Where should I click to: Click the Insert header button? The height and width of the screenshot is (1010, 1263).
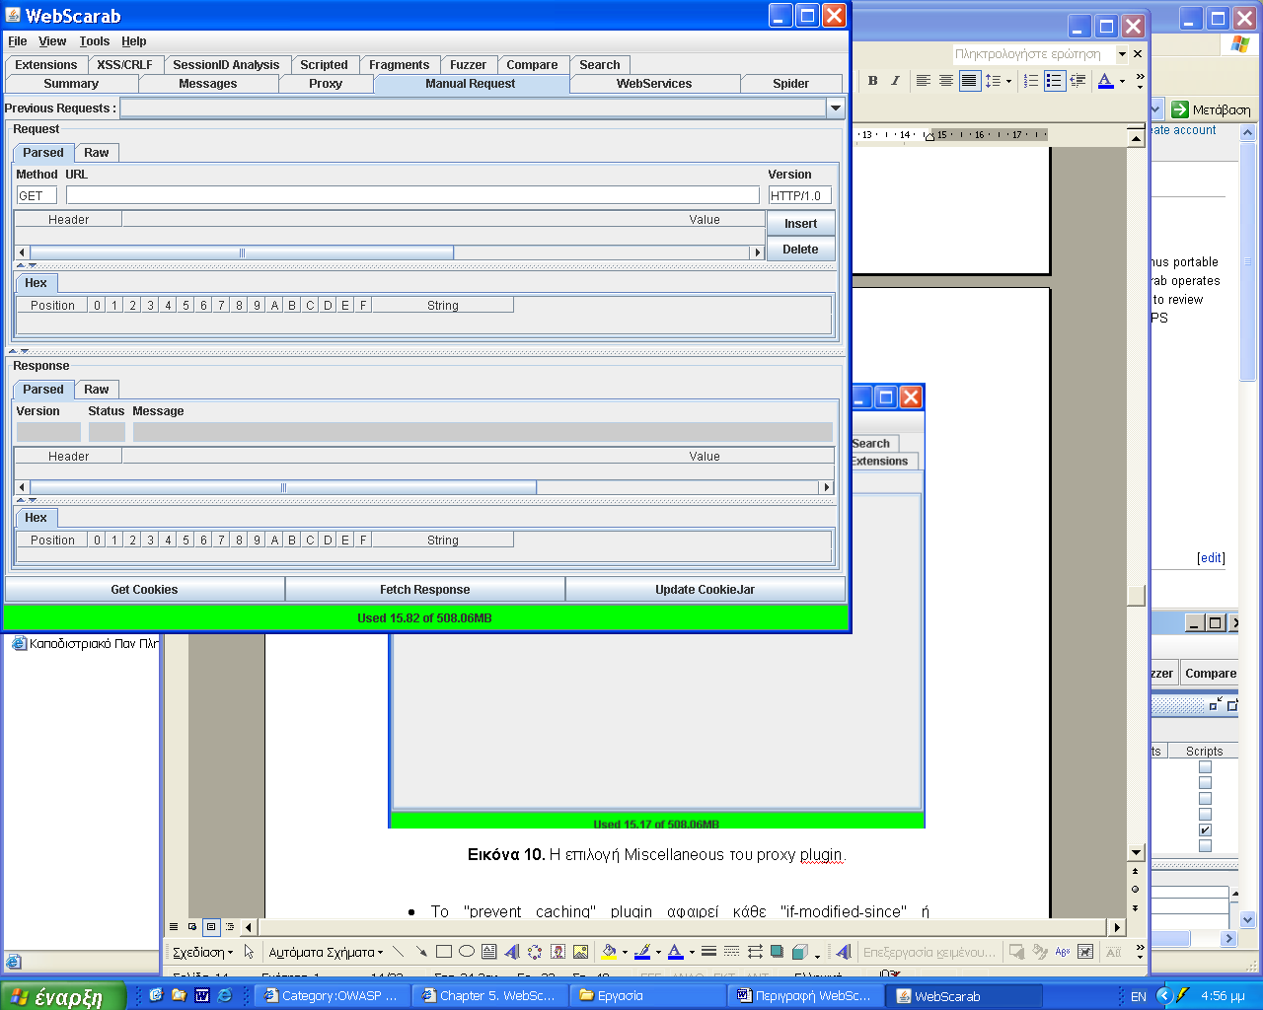point(800,224)
